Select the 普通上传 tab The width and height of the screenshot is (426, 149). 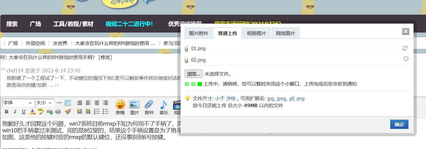(x=228, y=33)
